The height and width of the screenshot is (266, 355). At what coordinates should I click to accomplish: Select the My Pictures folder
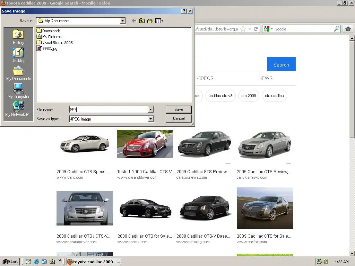coord(49,37)
